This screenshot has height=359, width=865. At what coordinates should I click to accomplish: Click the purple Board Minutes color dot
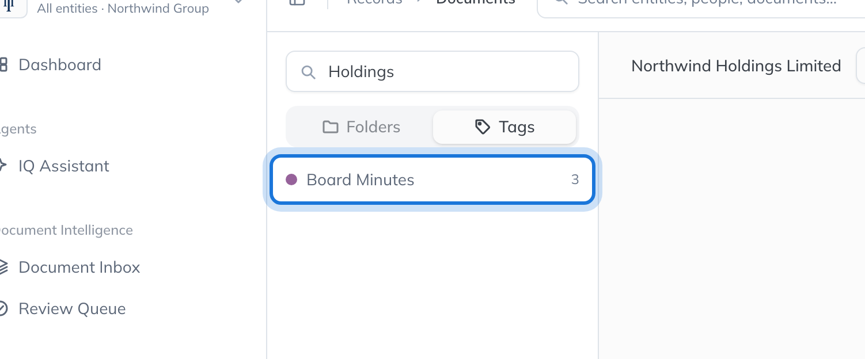coord(291,179)
